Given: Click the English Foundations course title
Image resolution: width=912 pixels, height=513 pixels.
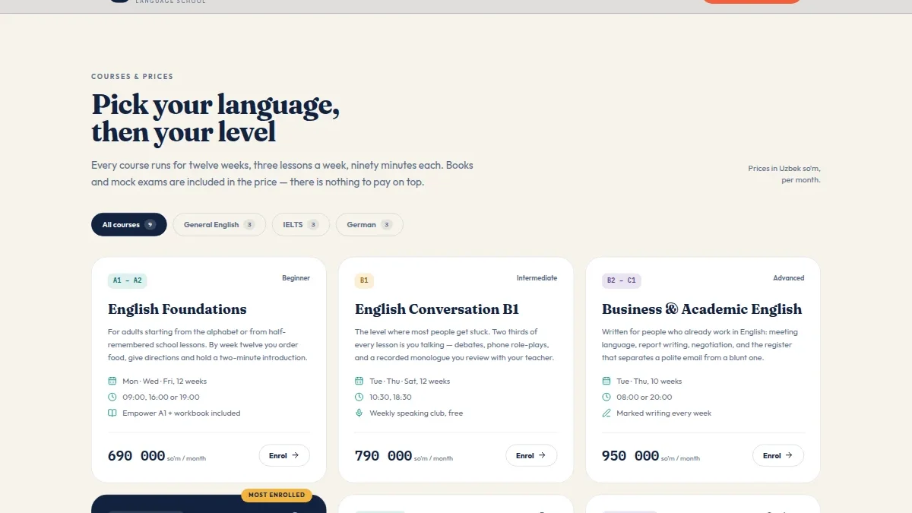Looking at the screenshot, I should tap(177, 309).
